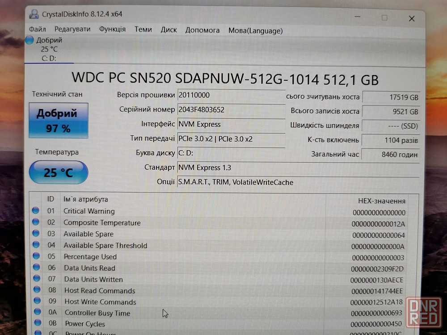The image size is (447, 335).
Task: Click the power on hours value 8460 годин
Action: pyautogui.click(x=391, y=155)
